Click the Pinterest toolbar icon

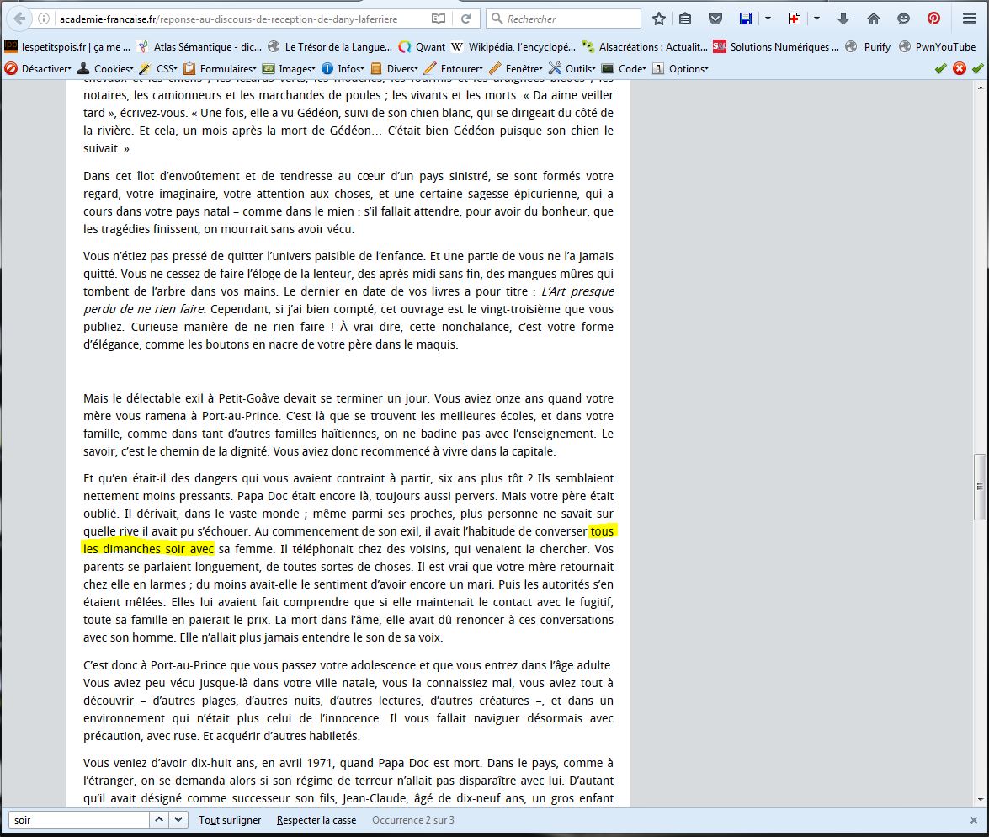933,19
